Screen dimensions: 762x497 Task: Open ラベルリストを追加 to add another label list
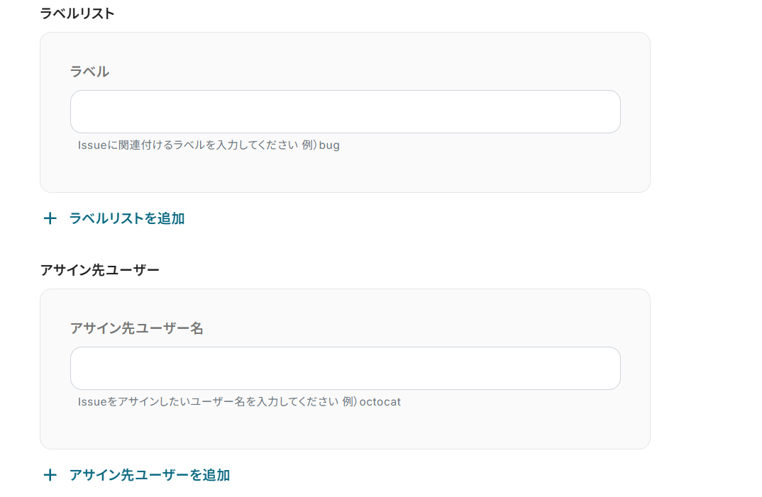[126, 218]
